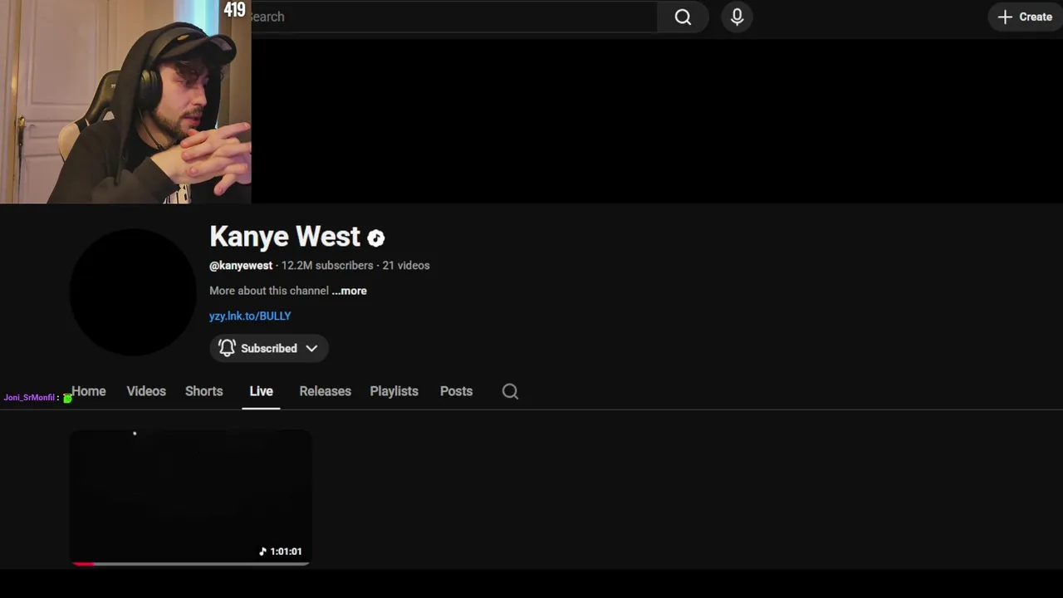This screenshot has width=1063, height=598.
Task: Open the Subscribed notification dropdown
Action: 268,348
